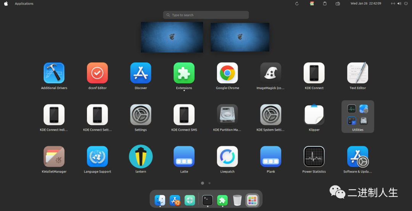412x211 pixels.
Task: Open system menu via power icon
Action: tap(405, 4)
